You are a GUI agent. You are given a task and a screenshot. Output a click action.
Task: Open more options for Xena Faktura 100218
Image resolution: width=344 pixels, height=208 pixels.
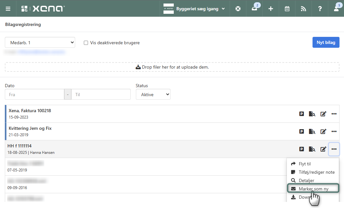(334, 114)
